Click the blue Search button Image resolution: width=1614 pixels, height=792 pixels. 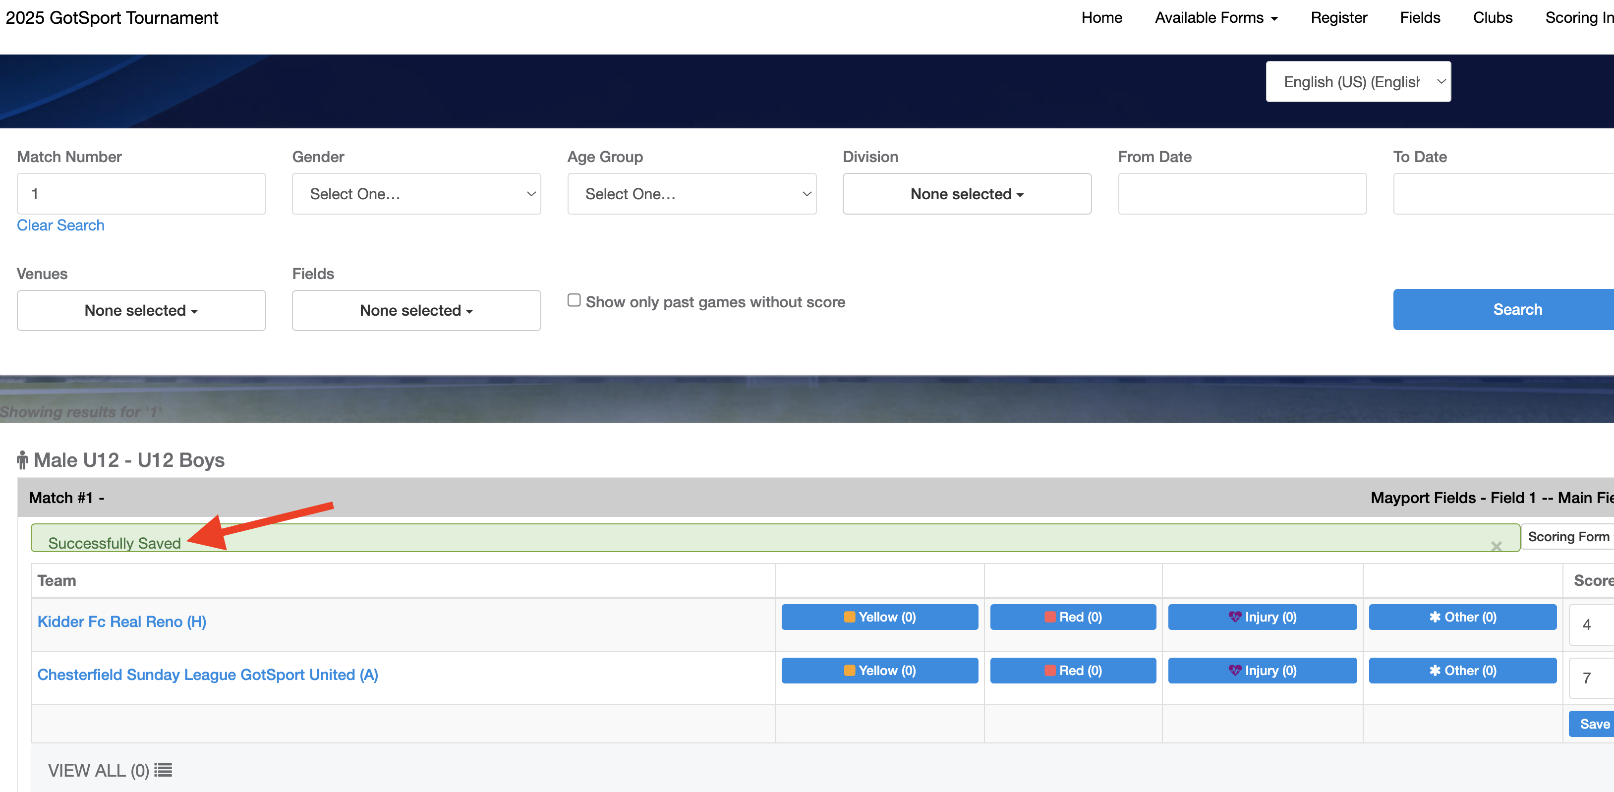click(x=1504, y=310)
